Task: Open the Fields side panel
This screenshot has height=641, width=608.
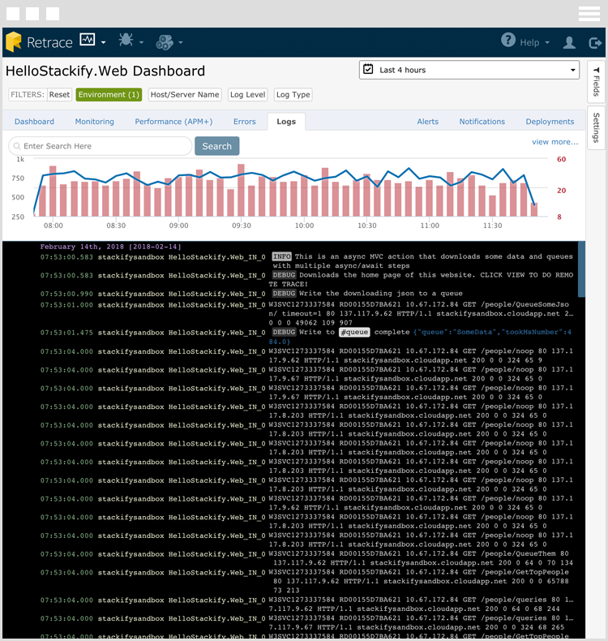Action: click(596, 81)
